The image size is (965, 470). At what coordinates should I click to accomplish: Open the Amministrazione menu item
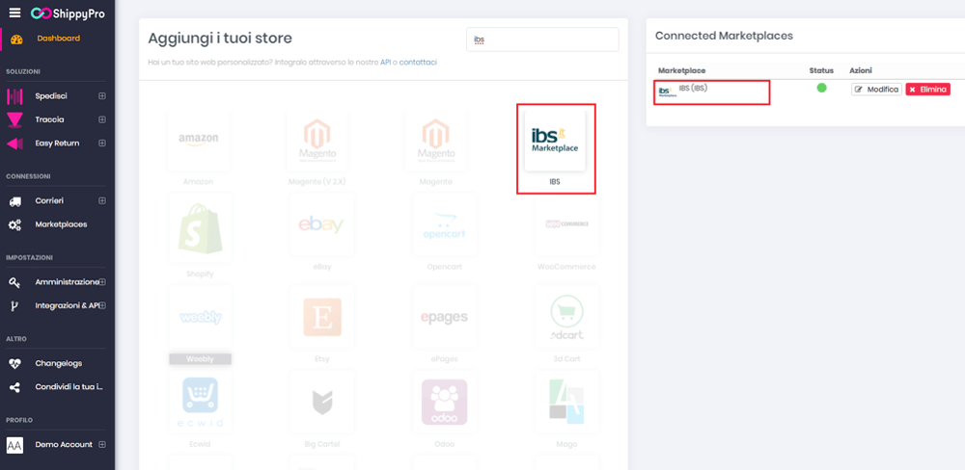click(68, 282)
